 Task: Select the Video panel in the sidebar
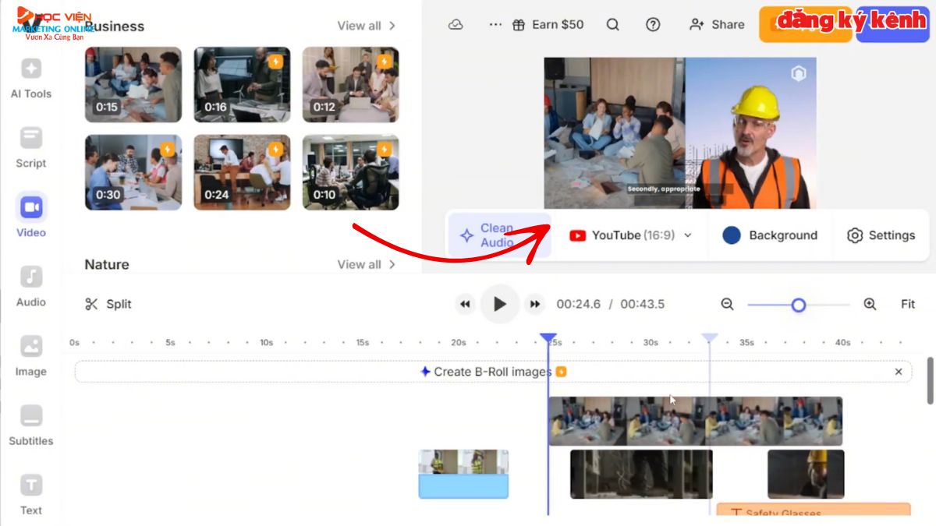tap(30, 217)
